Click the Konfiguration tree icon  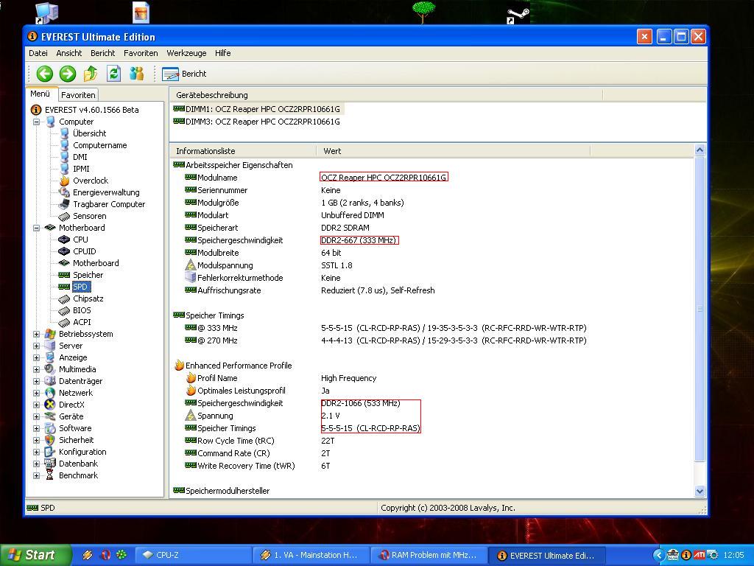[x=50, y=452]
